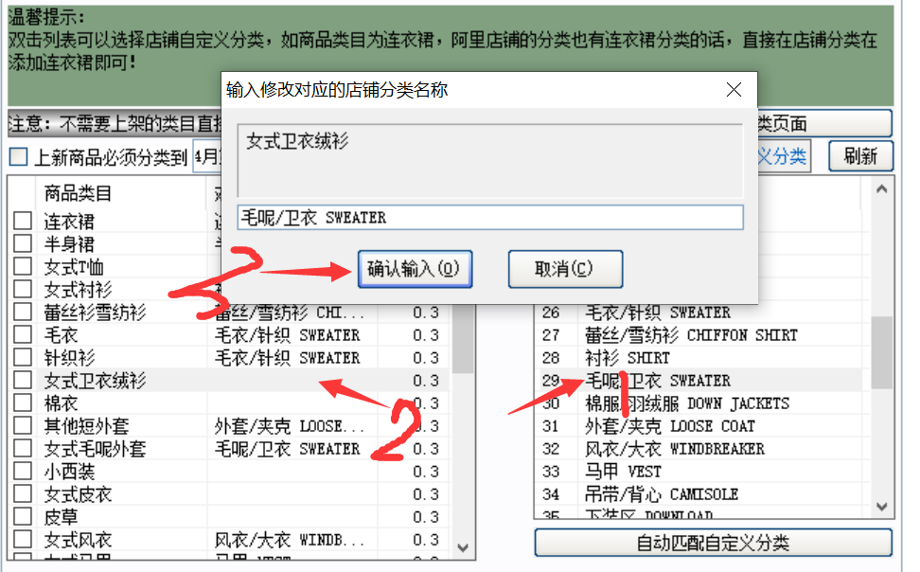Check the 小西装 row checkbox
This screenshot has height=572, width=920.
click(23, 471)
